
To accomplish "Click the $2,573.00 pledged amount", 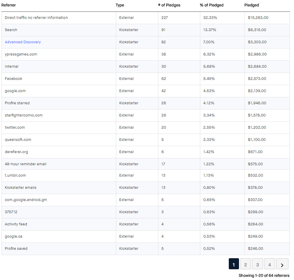I will click(x=257, y=79).
